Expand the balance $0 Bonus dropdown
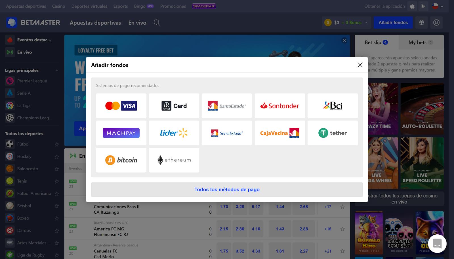The image size is (454, 259). pyautogui.click(x=346, y=23)
